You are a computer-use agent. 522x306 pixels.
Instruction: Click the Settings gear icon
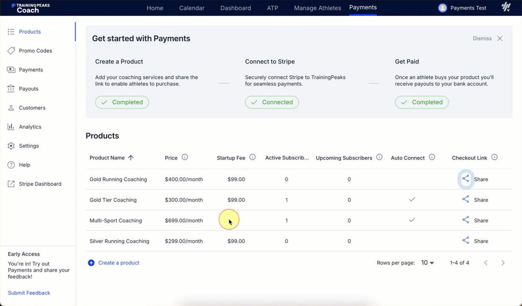pyautogui.click(x=11, y=146)
